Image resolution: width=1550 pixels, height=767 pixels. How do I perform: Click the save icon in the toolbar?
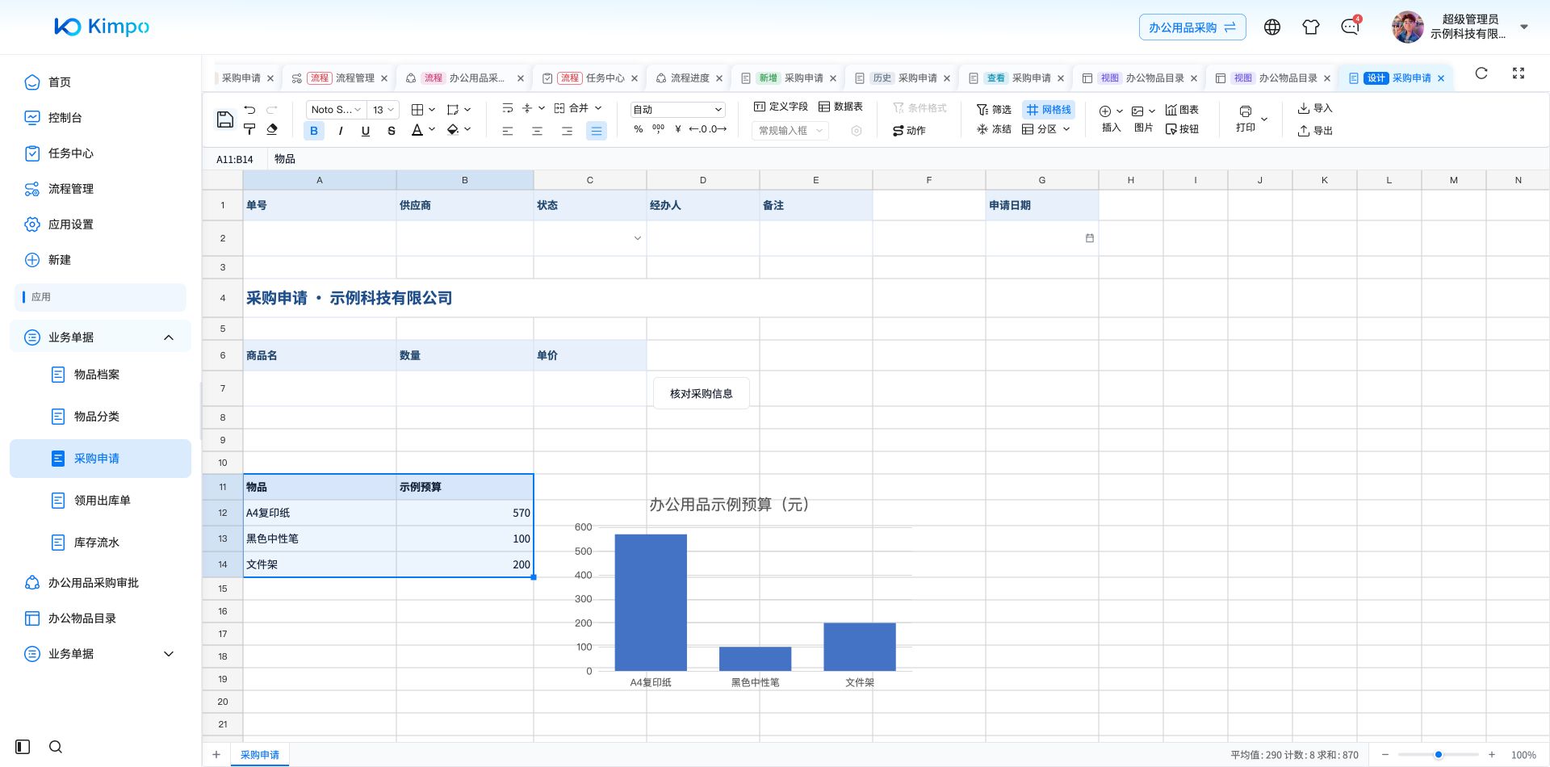pyautogui.click(x=225, y=119)
